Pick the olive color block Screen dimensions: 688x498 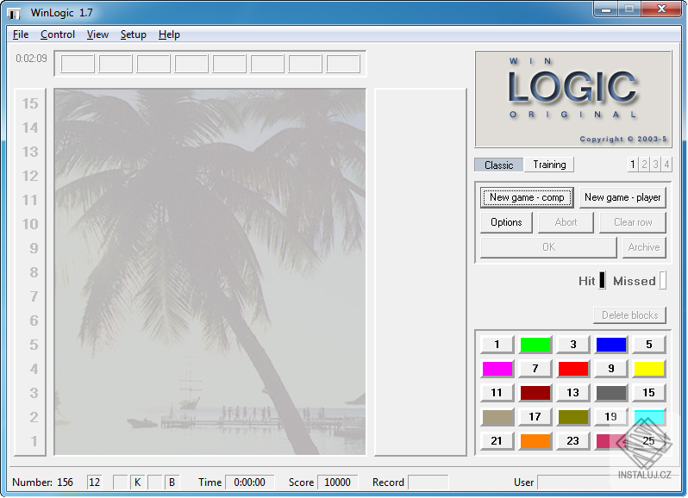pyautogui.click(x=573, y=417)
